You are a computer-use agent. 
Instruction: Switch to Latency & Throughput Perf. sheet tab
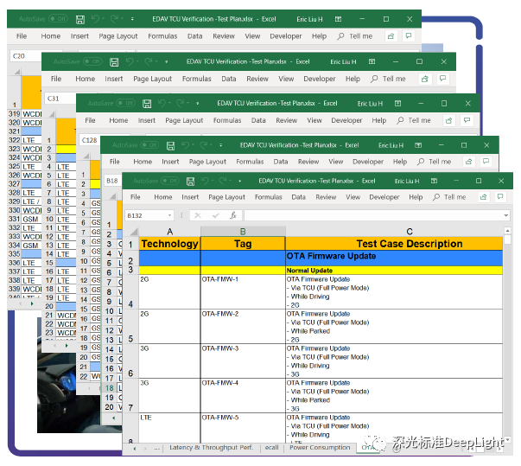pyautogui.click(x=212, y=447)
